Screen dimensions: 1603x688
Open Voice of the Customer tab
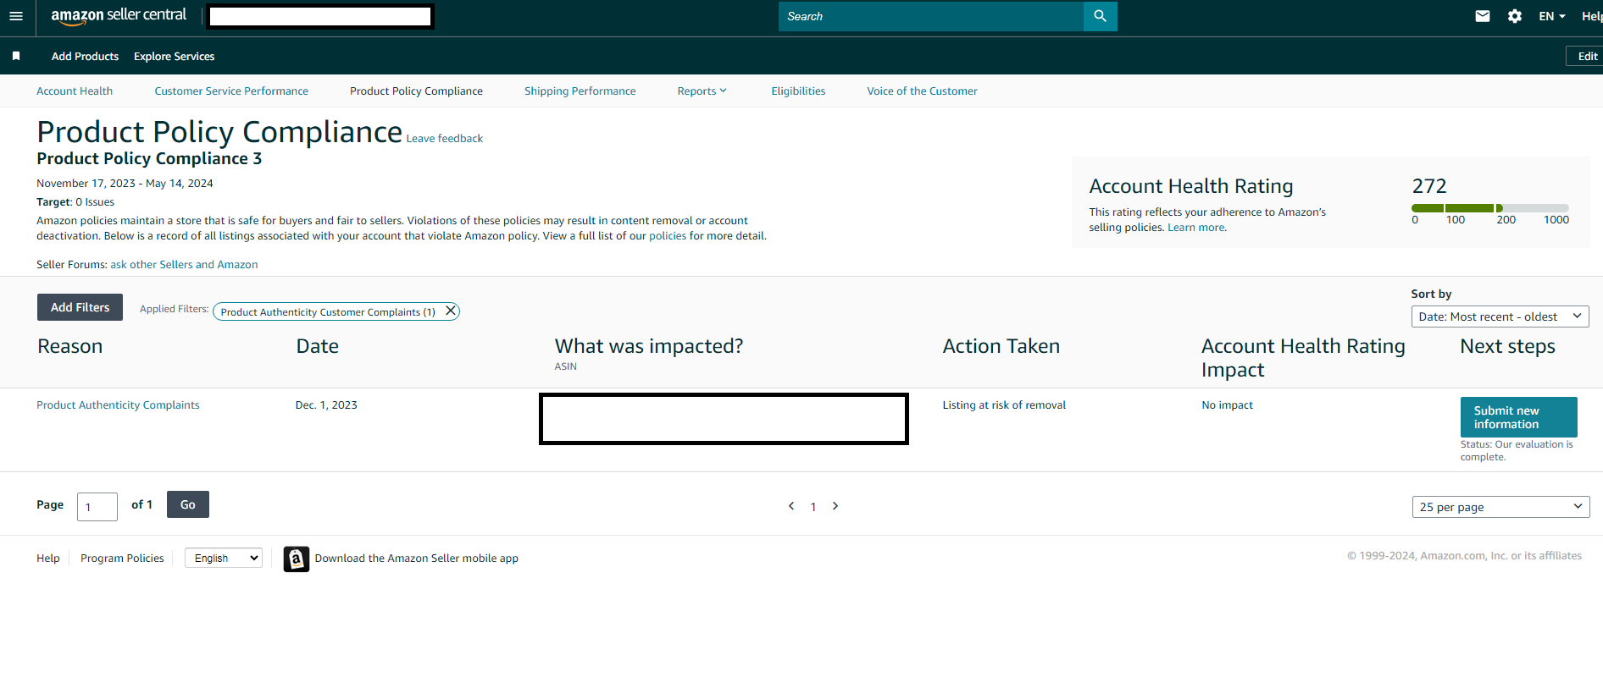coord(922,91)
